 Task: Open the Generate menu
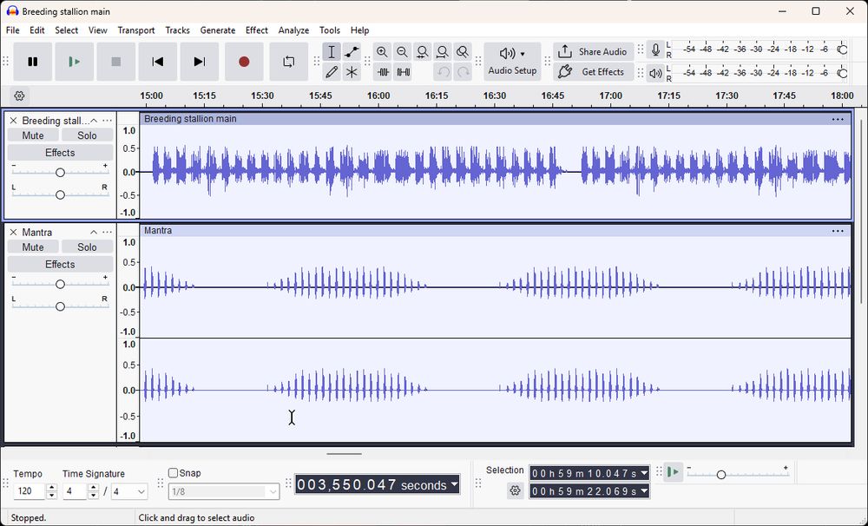pyautogui.click(x=218, y=30)
